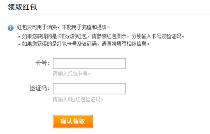Click the phrase 请直接填写相应信息

pyautogui.click(x=124, y=44)
